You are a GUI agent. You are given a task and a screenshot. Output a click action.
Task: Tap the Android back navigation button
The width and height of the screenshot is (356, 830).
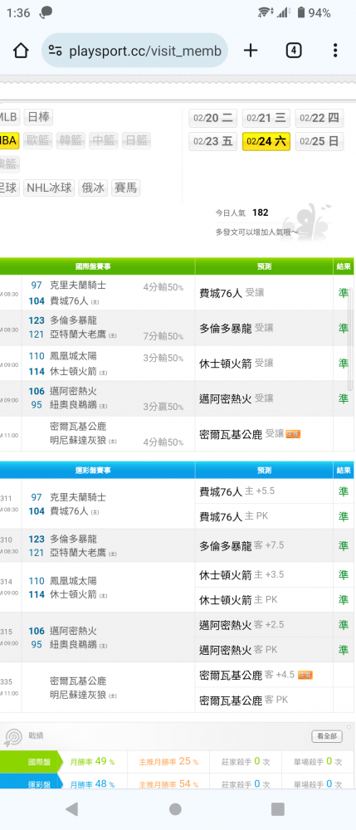coord(71,808)
